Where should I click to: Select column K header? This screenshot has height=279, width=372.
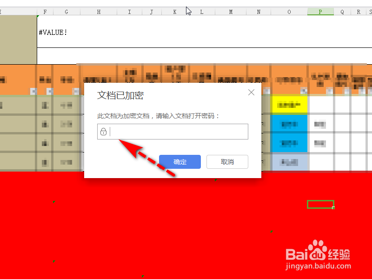(175, 12)
